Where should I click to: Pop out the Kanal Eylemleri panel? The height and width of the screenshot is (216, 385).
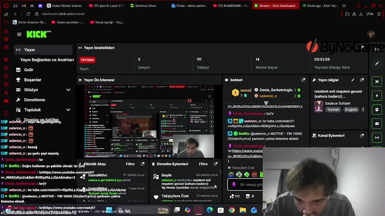pyautogui.click(x=362, y=136)
